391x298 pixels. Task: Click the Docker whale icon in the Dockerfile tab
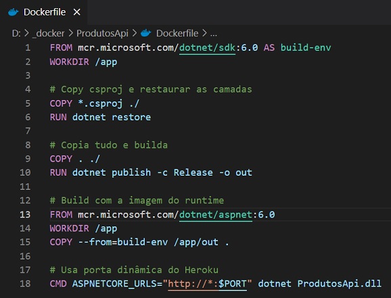tap(14, 12)
